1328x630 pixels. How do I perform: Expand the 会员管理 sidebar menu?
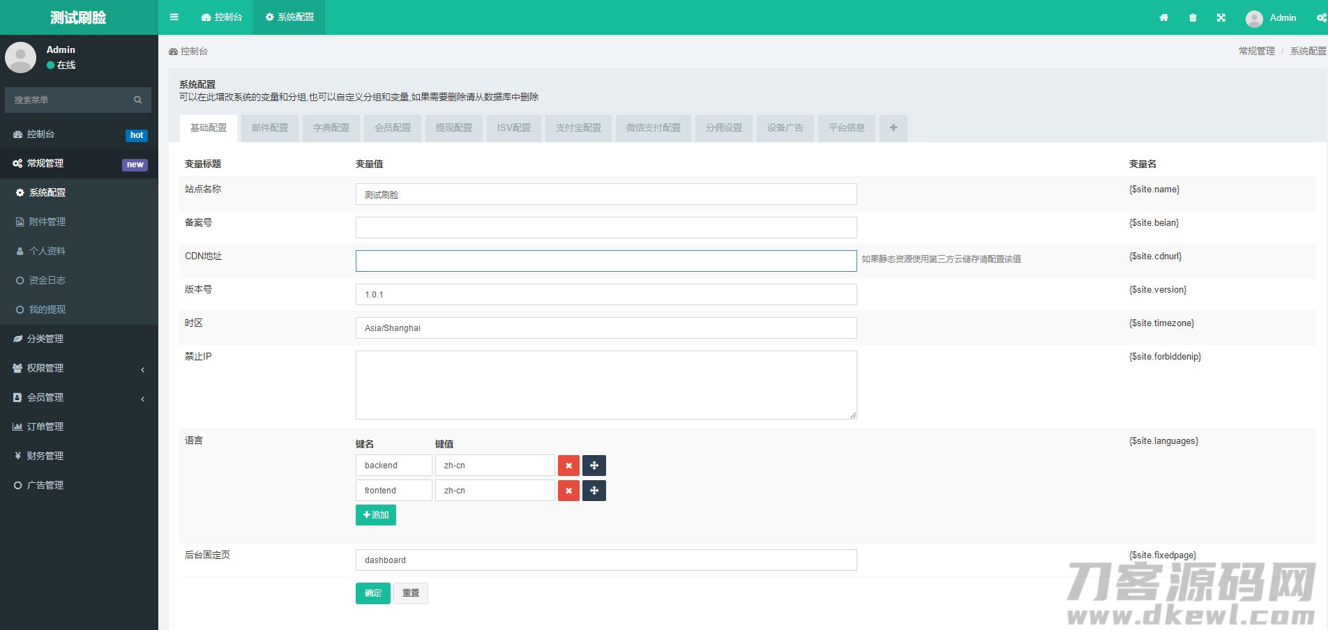pyautogui.click(x=79, y=397)
